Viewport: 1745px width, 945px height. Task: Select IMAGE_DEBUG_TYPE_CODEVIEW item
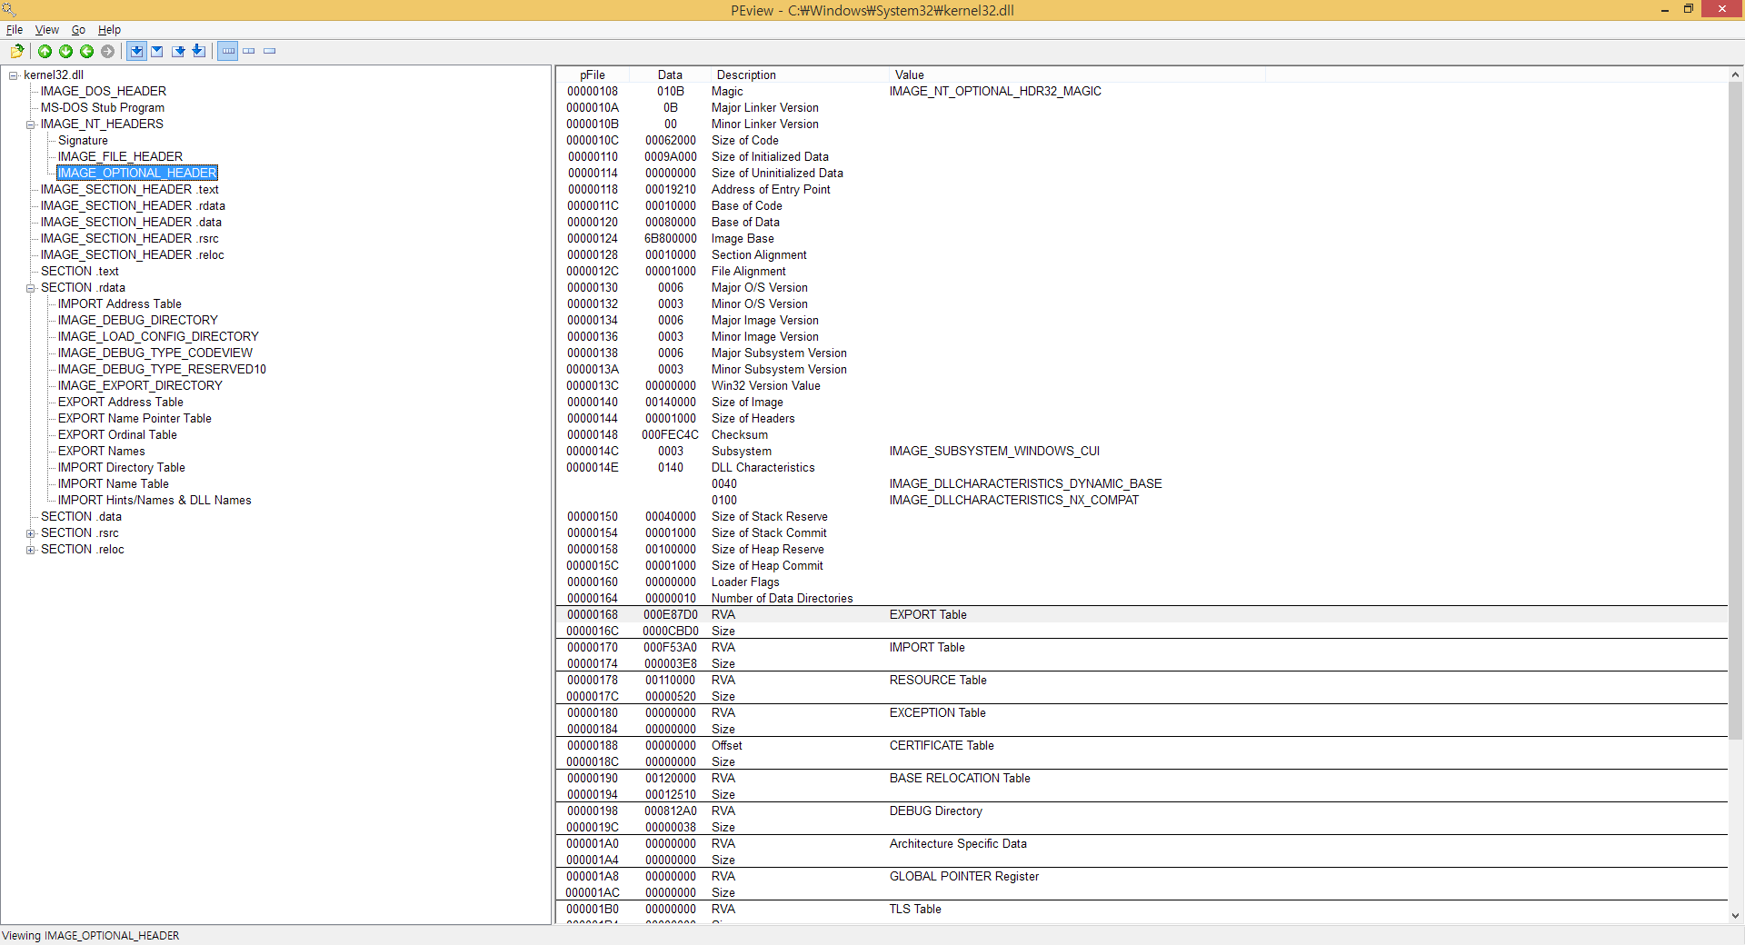pos(155,353)
